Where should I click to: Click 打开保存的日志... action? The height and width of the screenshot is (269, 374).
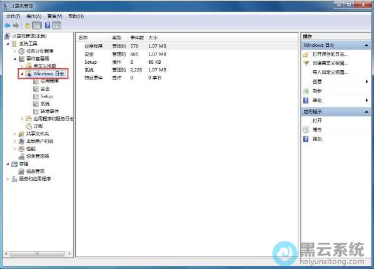click(x=330, y=54)
